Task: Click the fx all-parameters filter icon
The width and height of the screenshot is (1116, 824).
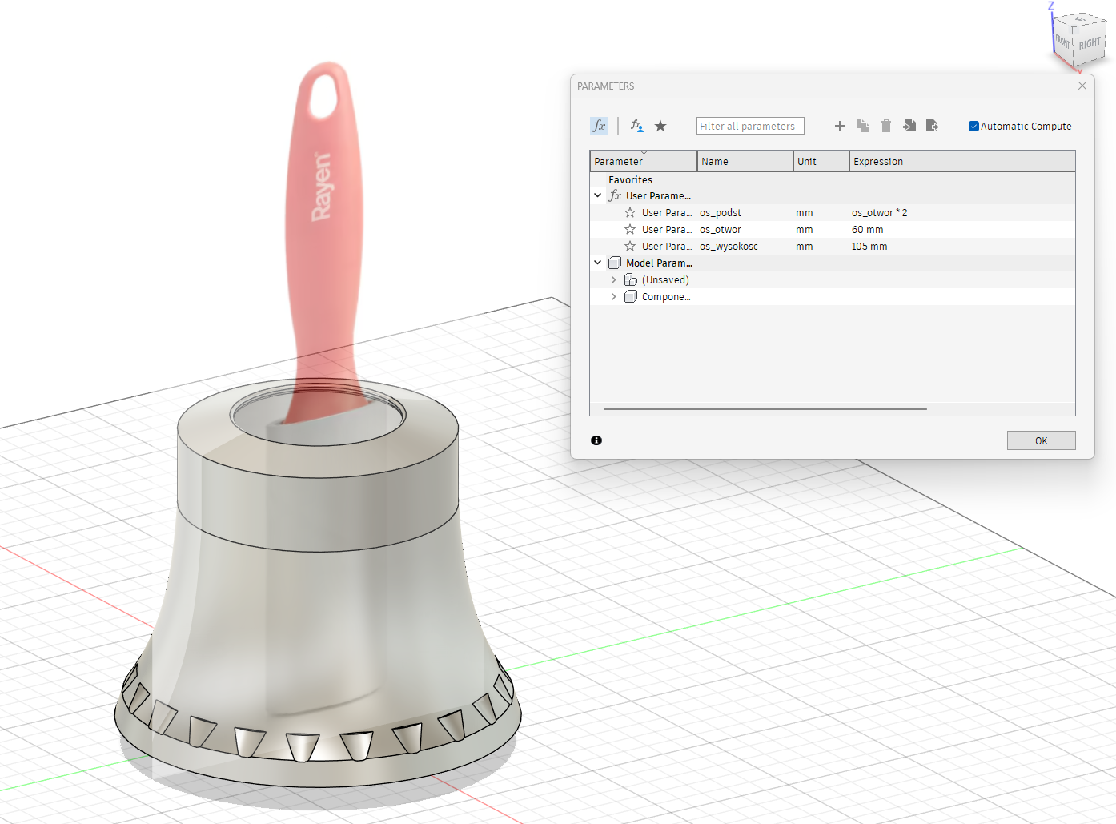Action: 599,126
